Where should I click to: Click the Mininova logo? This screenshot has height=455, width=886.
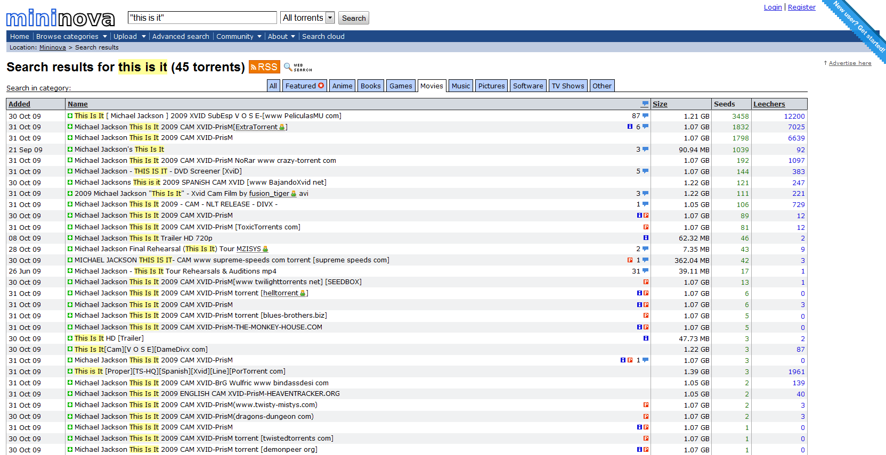[x=60, y=19]
